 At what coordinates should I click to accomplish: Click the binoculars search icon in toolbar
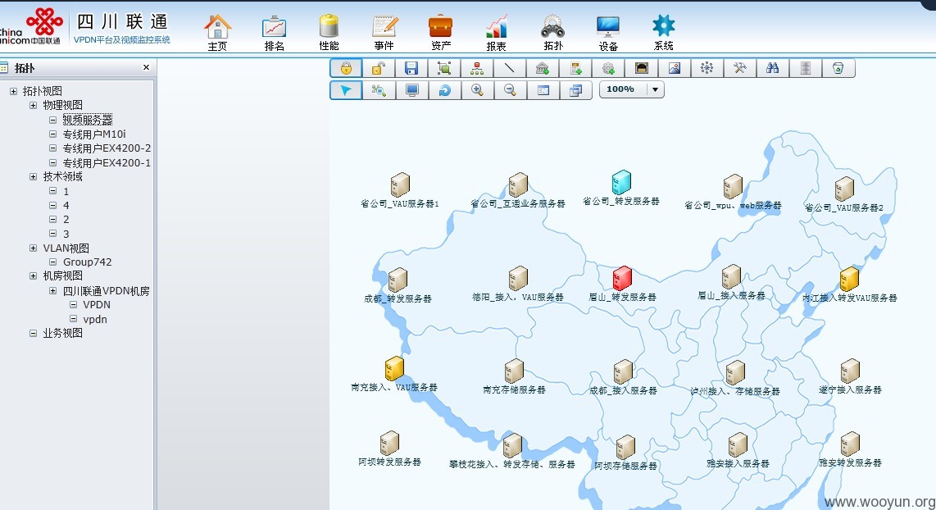(772, 68)
